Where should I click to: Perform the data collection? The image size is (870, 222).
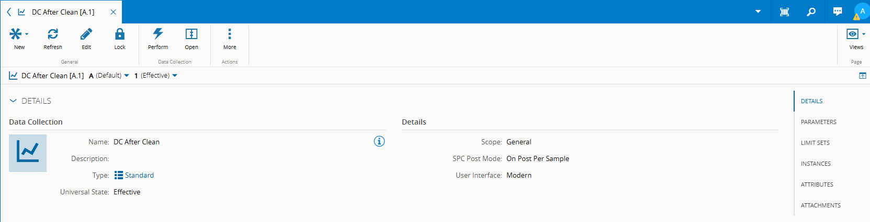158,34
